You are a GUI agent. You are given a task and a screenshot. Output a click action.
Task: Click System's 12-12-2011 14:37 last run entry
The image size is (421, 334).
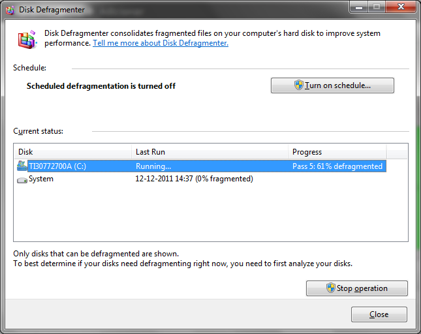pyautogui.click(x=194, y=179)
